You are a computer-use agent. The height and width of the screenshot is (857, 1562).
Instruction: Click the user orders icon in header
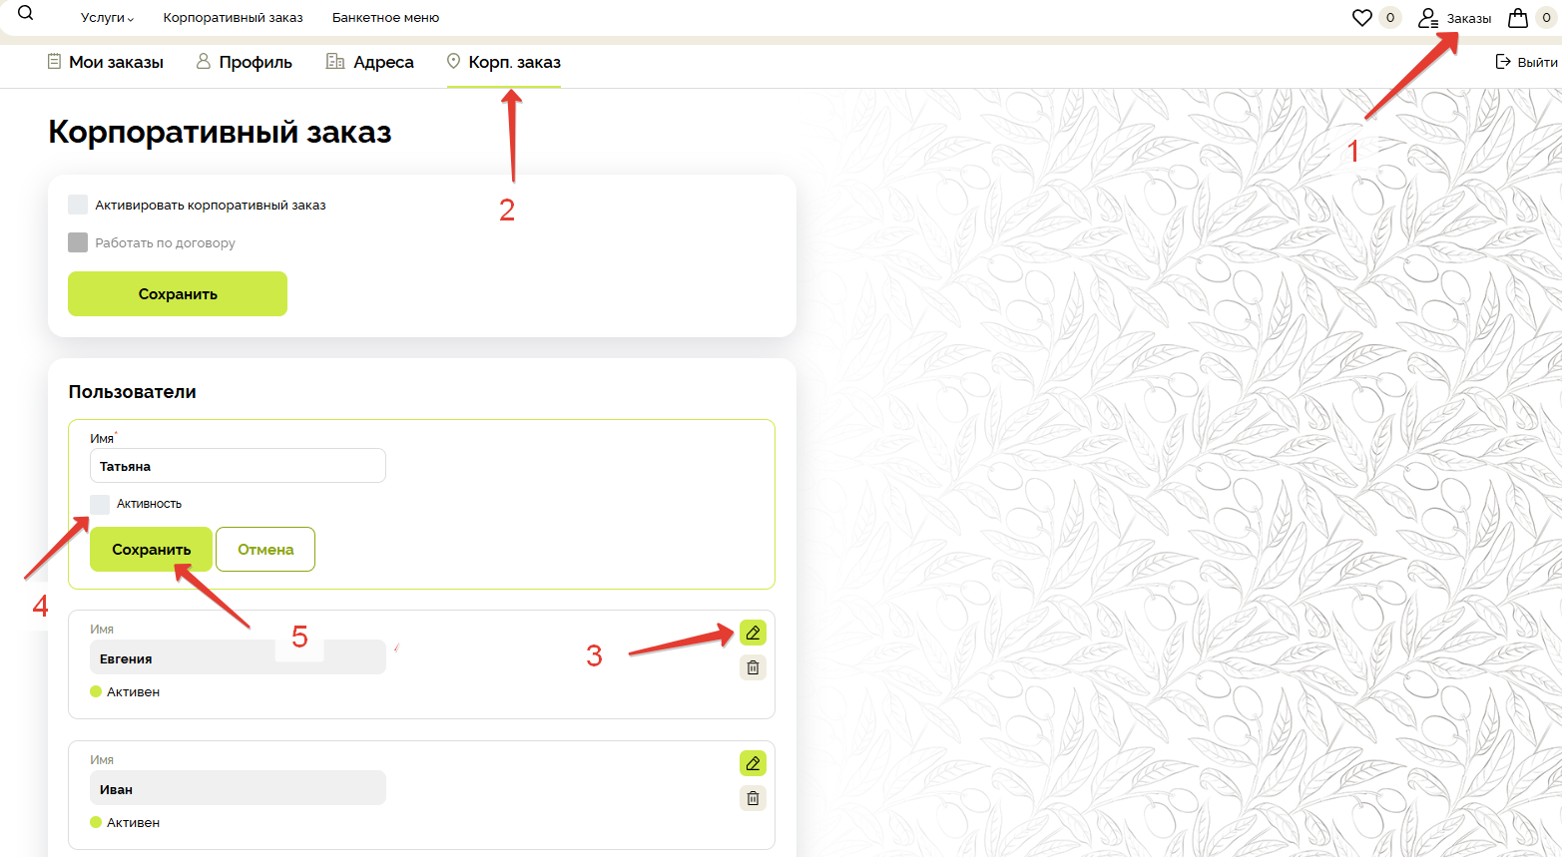[1428, 18]
